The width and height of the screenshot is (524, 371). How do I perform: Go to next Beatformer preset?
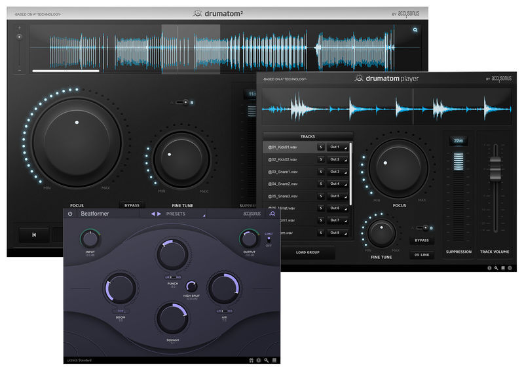coord(159,214)
